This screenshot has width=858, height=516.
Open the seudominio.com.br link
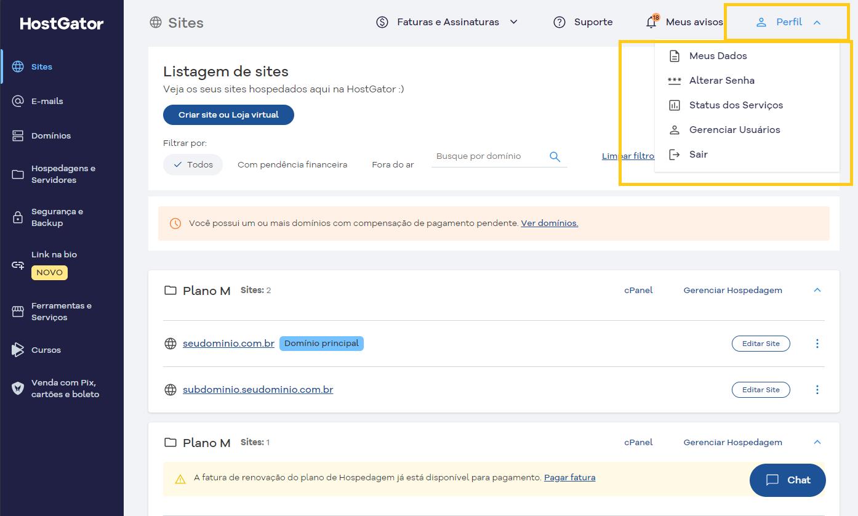click(x=228, y=344)
